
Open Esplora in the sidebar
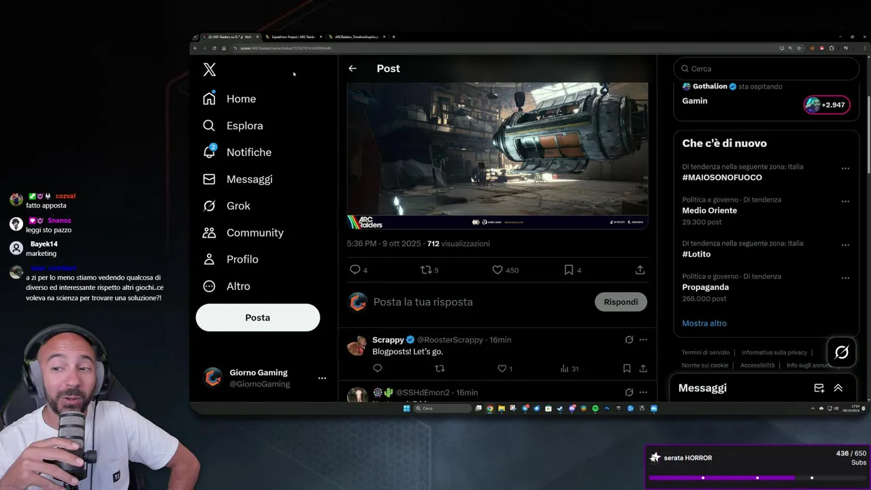pos(233,125)
